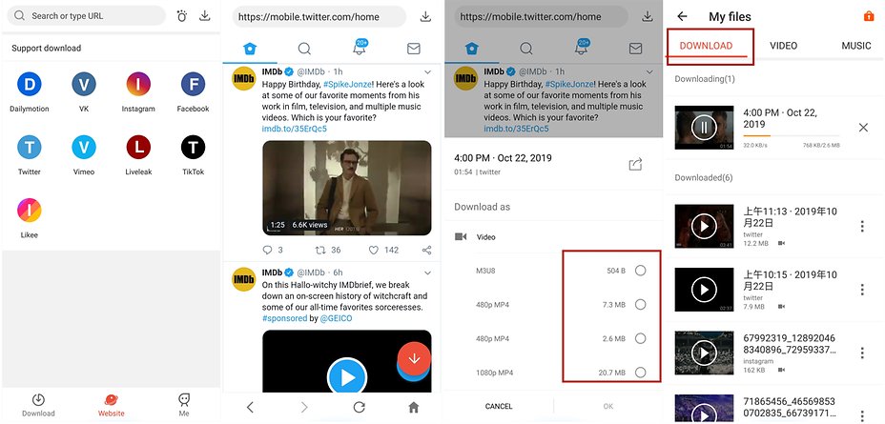Retweet the tweet with 36 retweets
The width and height of the screenshot is (885, 424).
[x=328, y=250]
